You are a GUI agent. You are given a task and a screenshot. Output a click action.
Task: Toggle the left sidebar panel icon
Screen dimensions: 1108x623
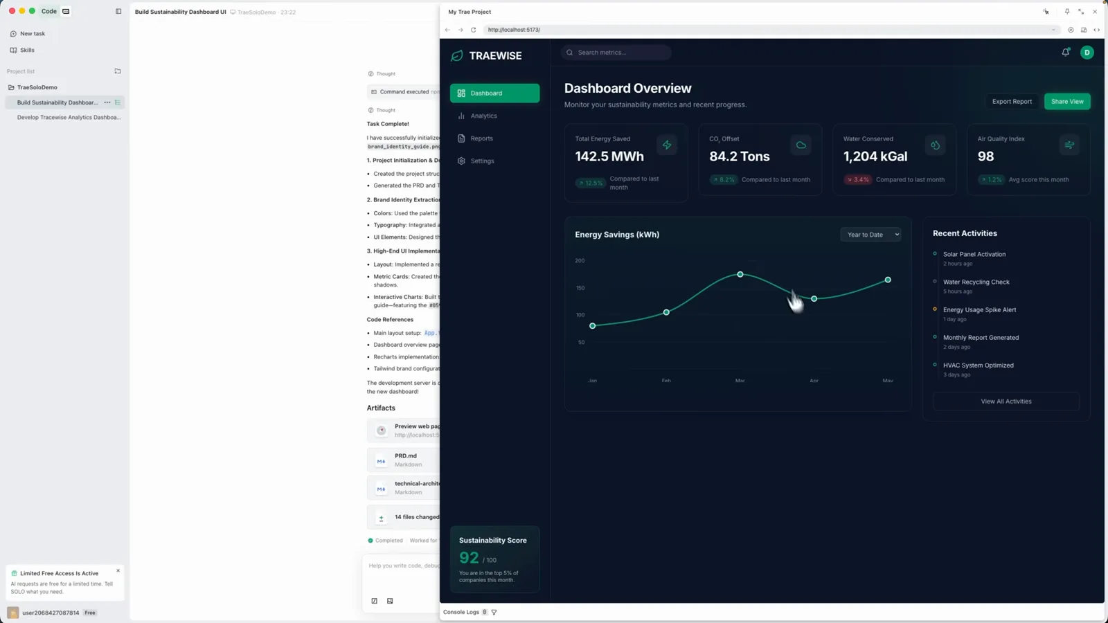118,11
